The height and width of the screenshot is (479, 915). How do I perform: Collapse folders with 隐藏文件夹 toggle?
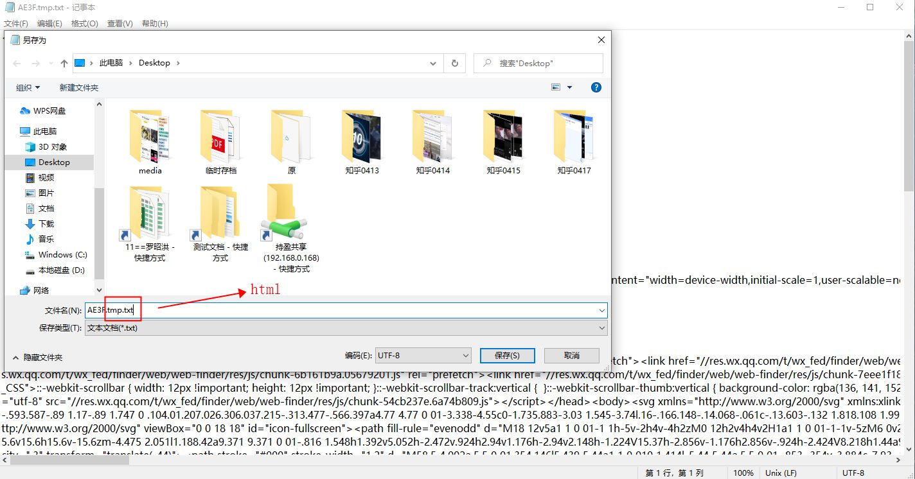(38, 357)
